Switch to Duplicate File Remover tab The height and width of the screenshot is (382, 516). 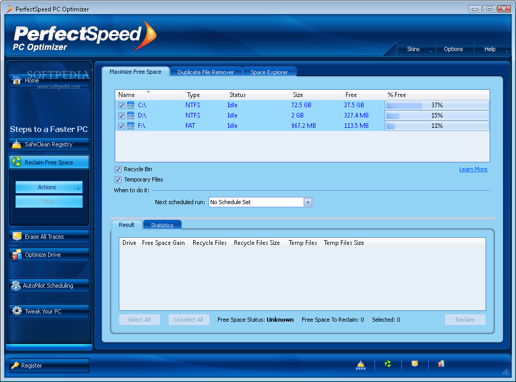(206, 72)
